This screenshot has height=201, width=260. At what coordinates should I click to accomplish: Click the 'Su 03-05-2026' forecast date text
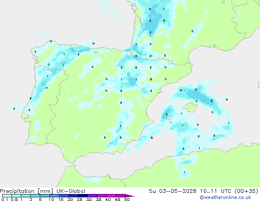[173, 191]
